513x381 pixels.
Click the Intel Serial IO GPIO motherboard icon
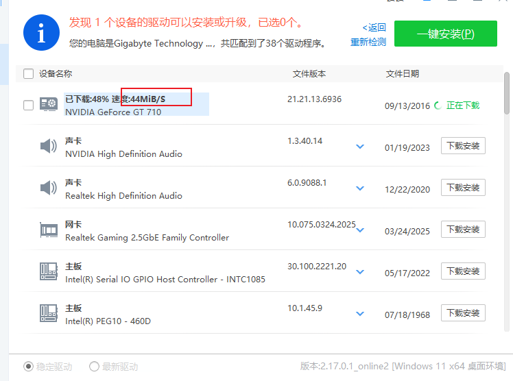coord(48,271)
